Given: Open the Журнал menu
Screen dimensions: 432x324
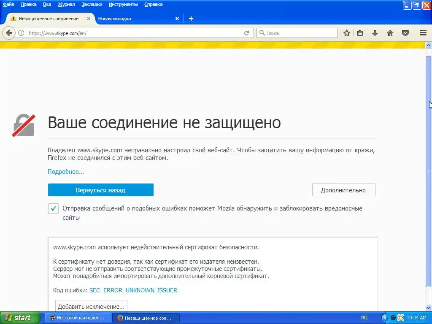Looking at the screenshot, I should pos(66,4).
